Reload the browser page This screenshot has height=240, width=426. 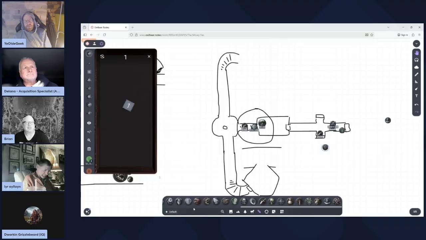pos(105,35)
